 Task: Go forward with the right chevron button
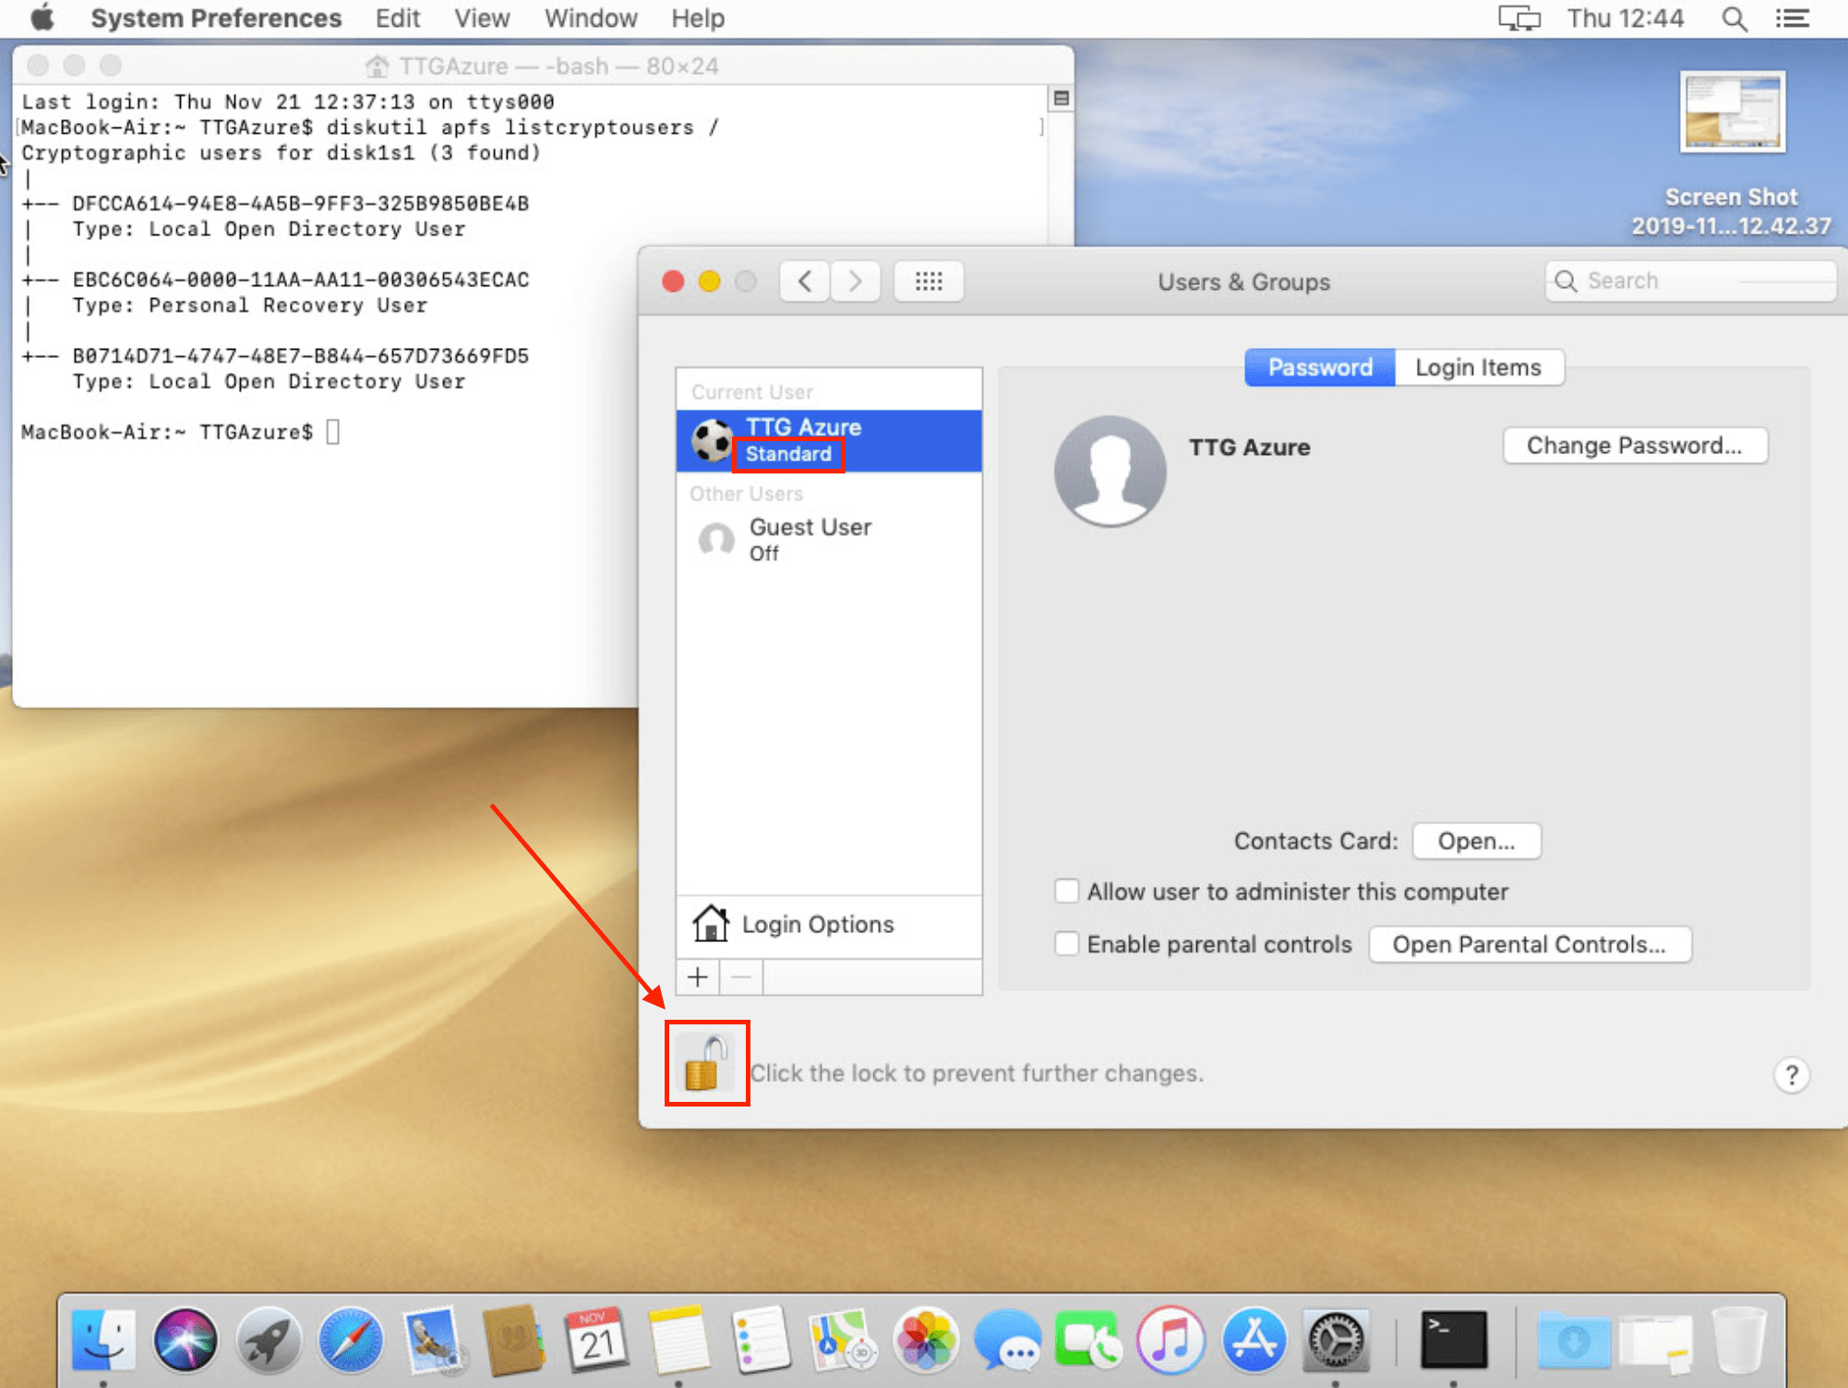(855, 281)
